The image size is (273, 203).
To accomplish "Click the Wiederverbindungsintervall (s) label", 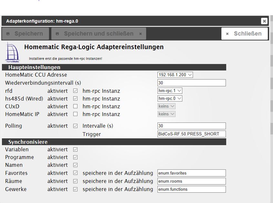I will pyautogui.click(x=43, y=83).
